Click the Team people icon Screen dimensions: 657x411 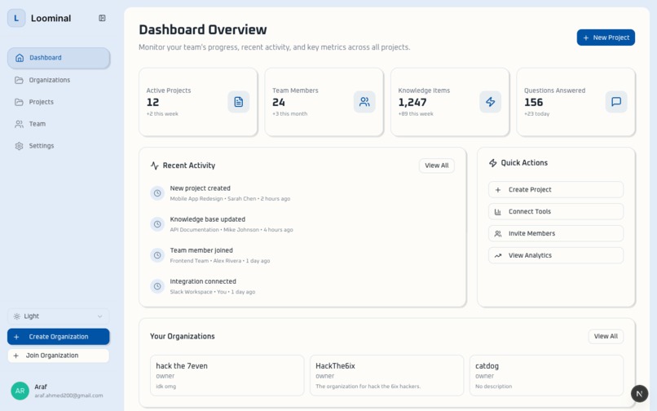pos(19,124)
